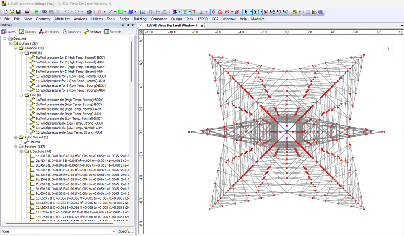The width and height of the screenshot is (404, 236).
Task: Click the tree panel vertical scrollbar
Action: pos(132,61)
